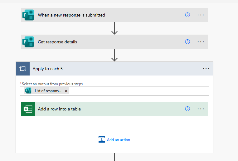Open ellipsis menu for Add a row action

coord(201,109)
